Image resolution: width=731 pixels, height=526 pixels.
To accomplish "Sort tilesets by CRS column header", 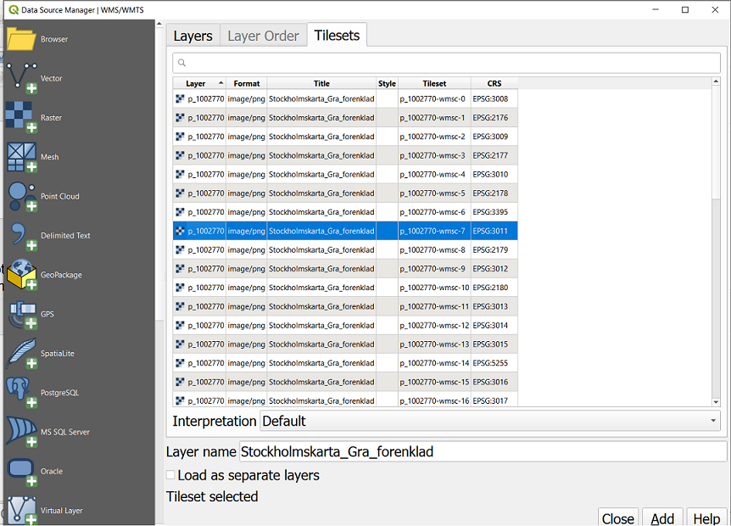I will pos(494,84).
